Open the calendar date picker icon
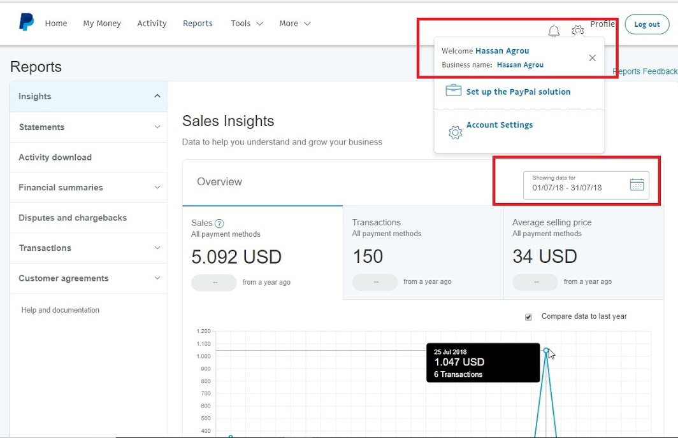Image resolution: width=678 pixels, height=438 pixels. click(x=637, y=185)
